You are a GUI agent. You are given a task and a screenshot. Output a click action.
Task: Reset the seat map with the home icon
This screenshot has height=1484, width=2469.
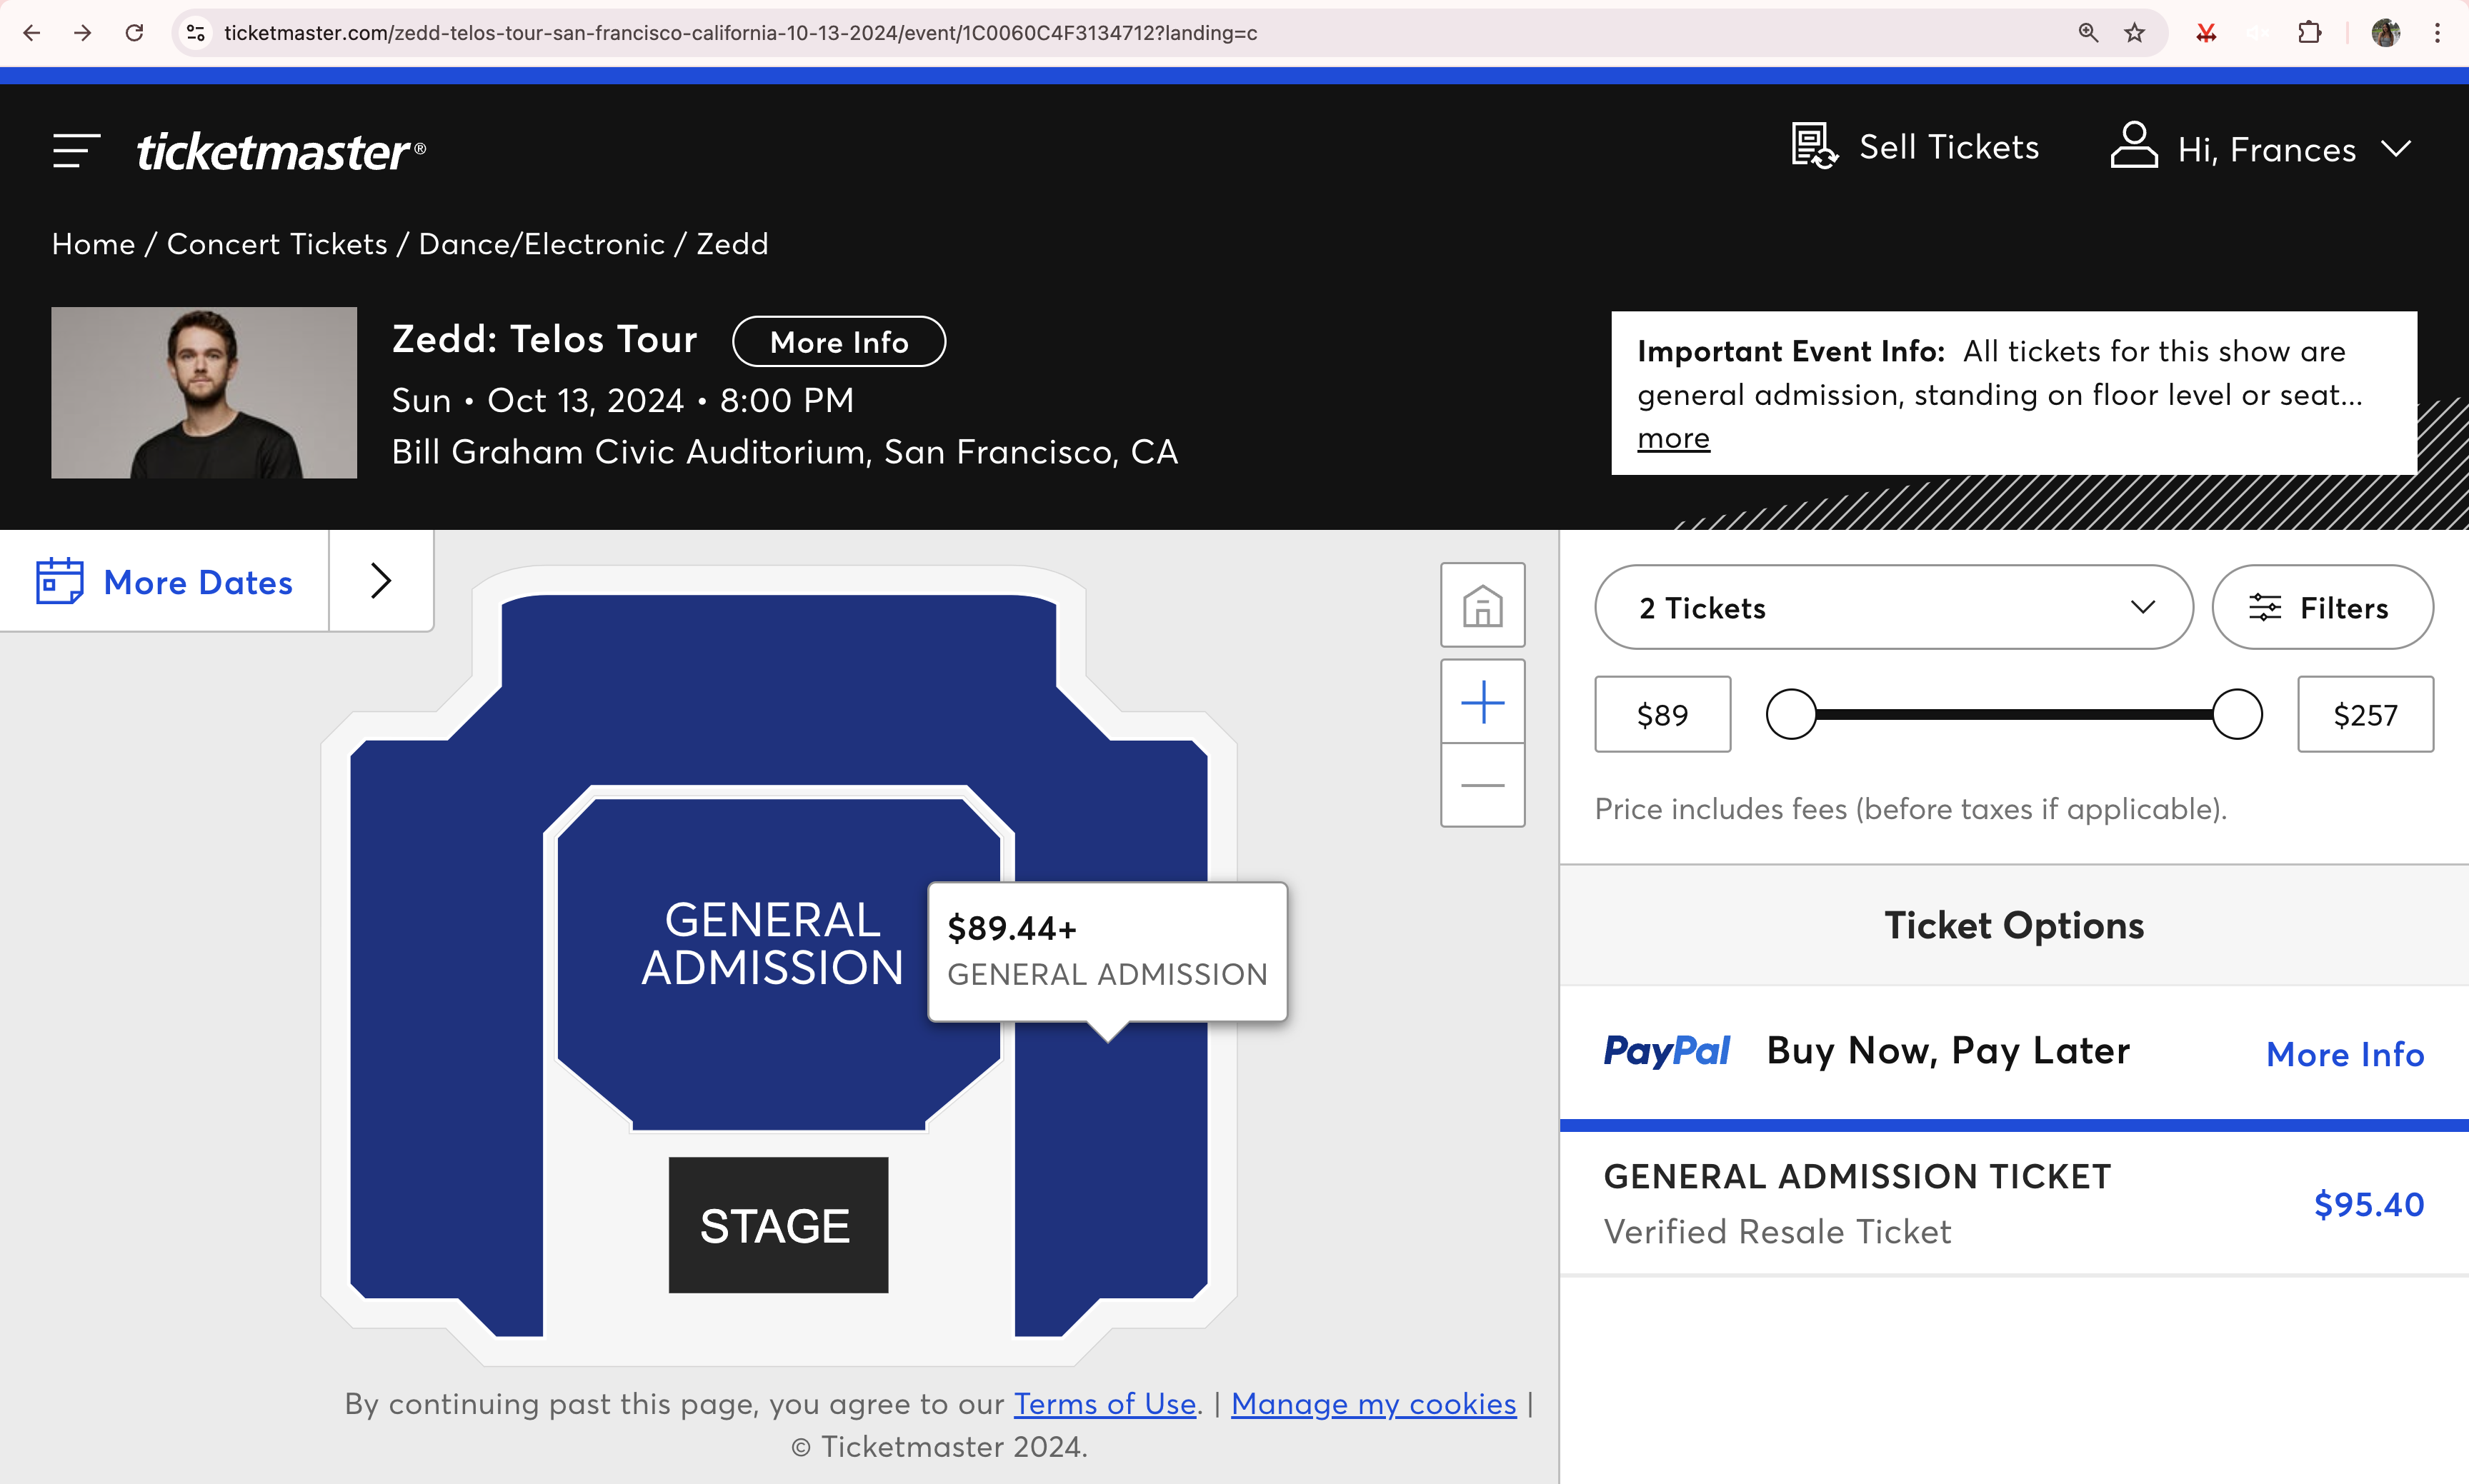point(1482,605)
